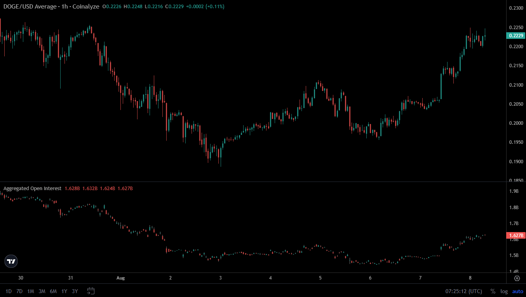Select the 3Y time range
The width and height of the screenshot is (526, 297).
click(x=75, y=291)
